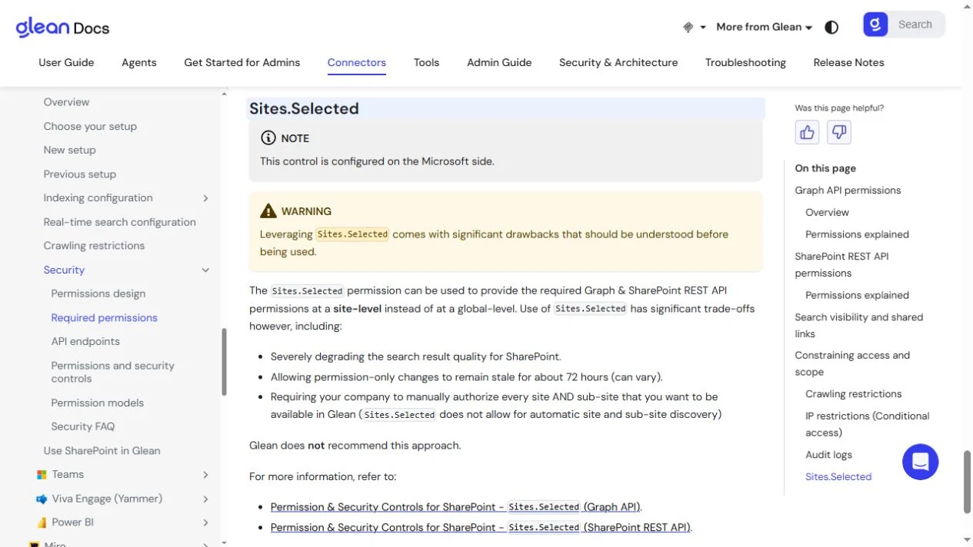
Task: Open the Admin Guide tab
Action: click(x=499, y=62)
